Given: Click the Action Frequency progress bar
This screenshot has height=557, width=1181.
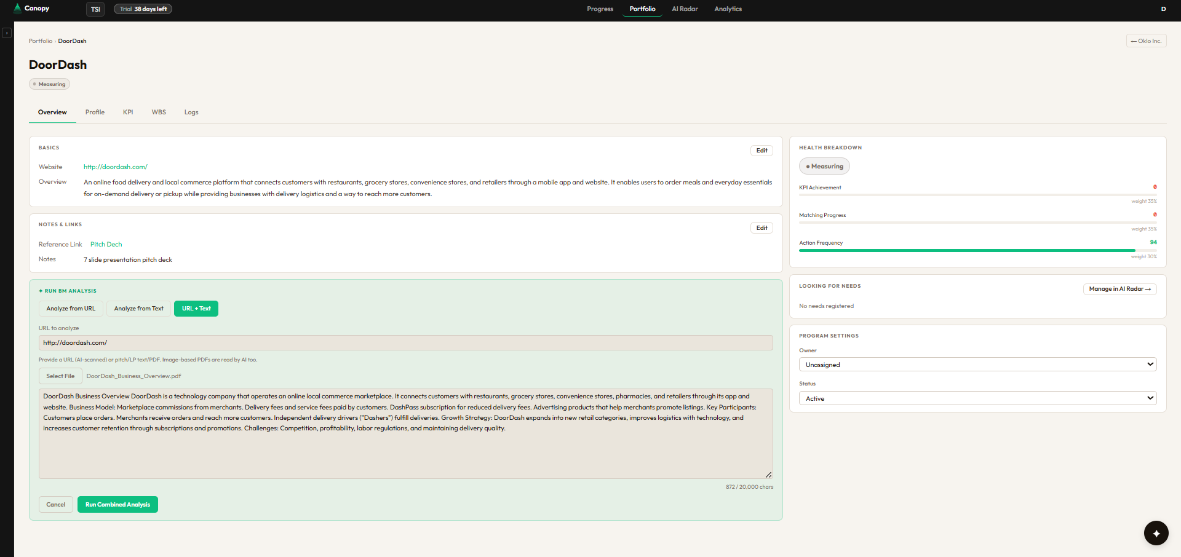Looking at the screenshot, I should tap(978, 251).
